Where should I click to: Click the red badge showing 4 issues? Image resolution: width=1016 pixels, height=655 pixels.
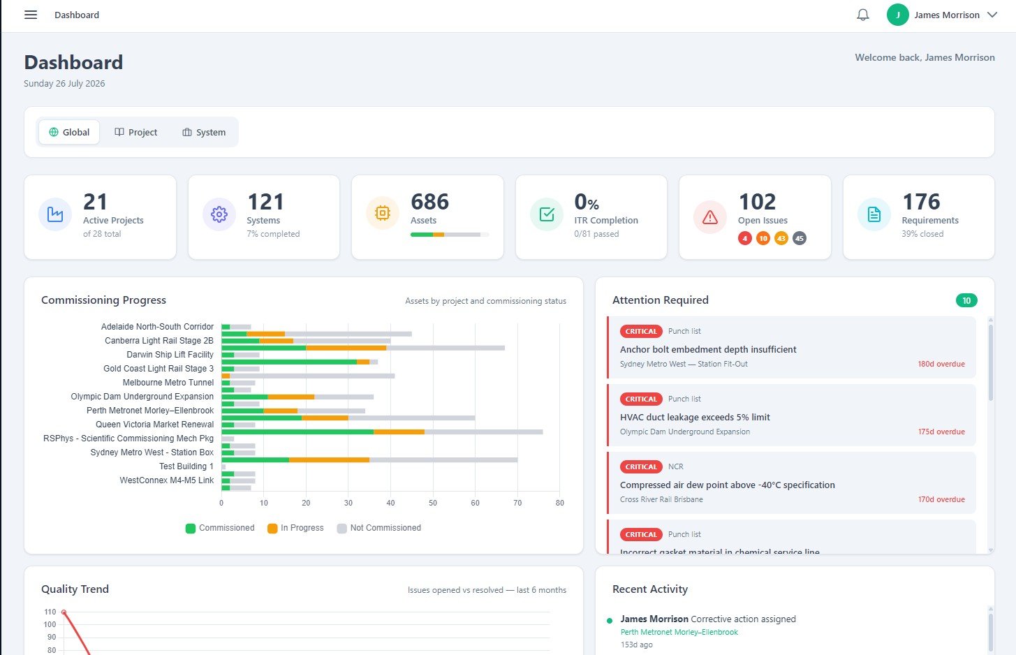click(745, 238)
